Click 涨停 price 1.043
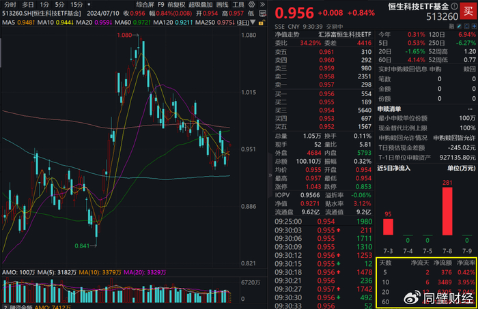Screen dimensions: 478x309 [313, 187]
